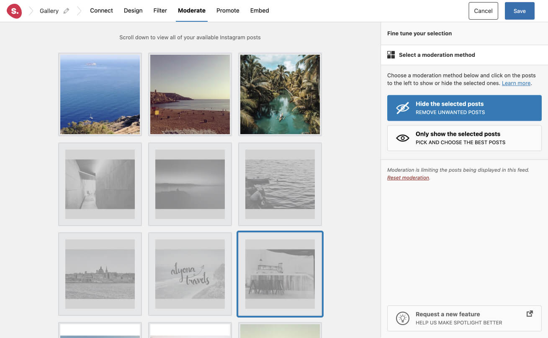
Task: Switch to the Design tab
Action: (x=133, y=10)
